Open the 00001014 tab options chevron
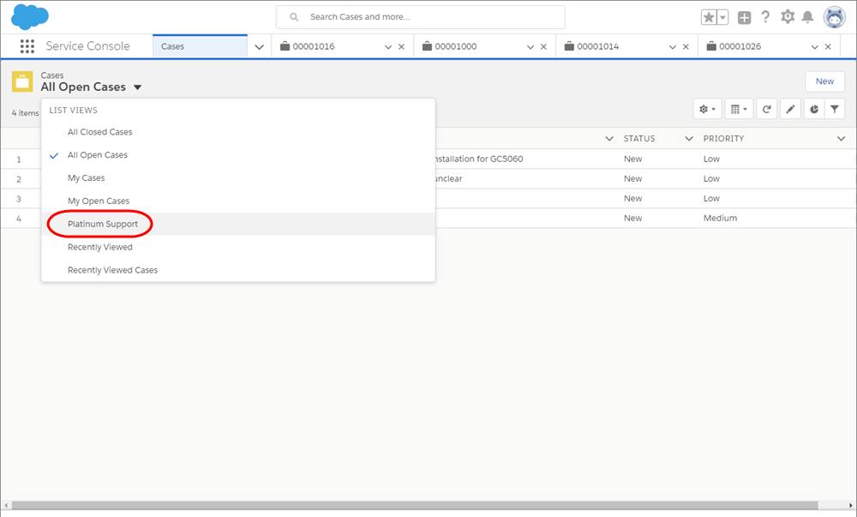Image resolution: width=857 pixels, height=517 pixels. (673, 47)
